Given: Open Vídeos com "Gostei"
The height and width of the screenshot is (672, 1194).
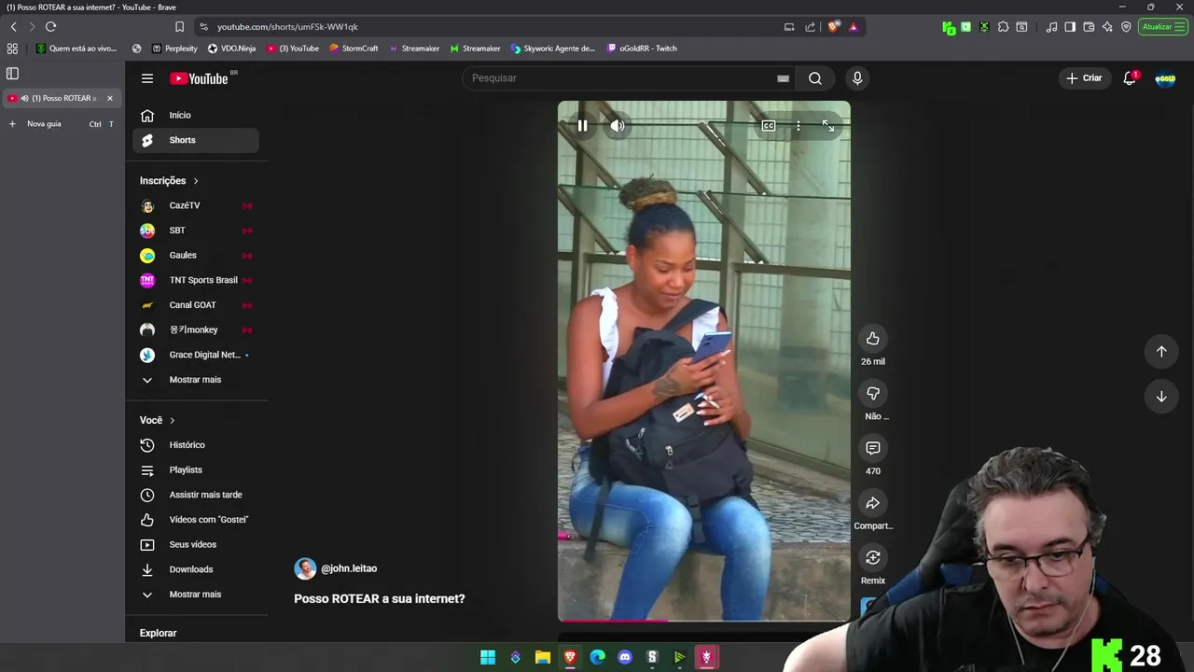Looking at the screenshot, I should coord(196,520).
